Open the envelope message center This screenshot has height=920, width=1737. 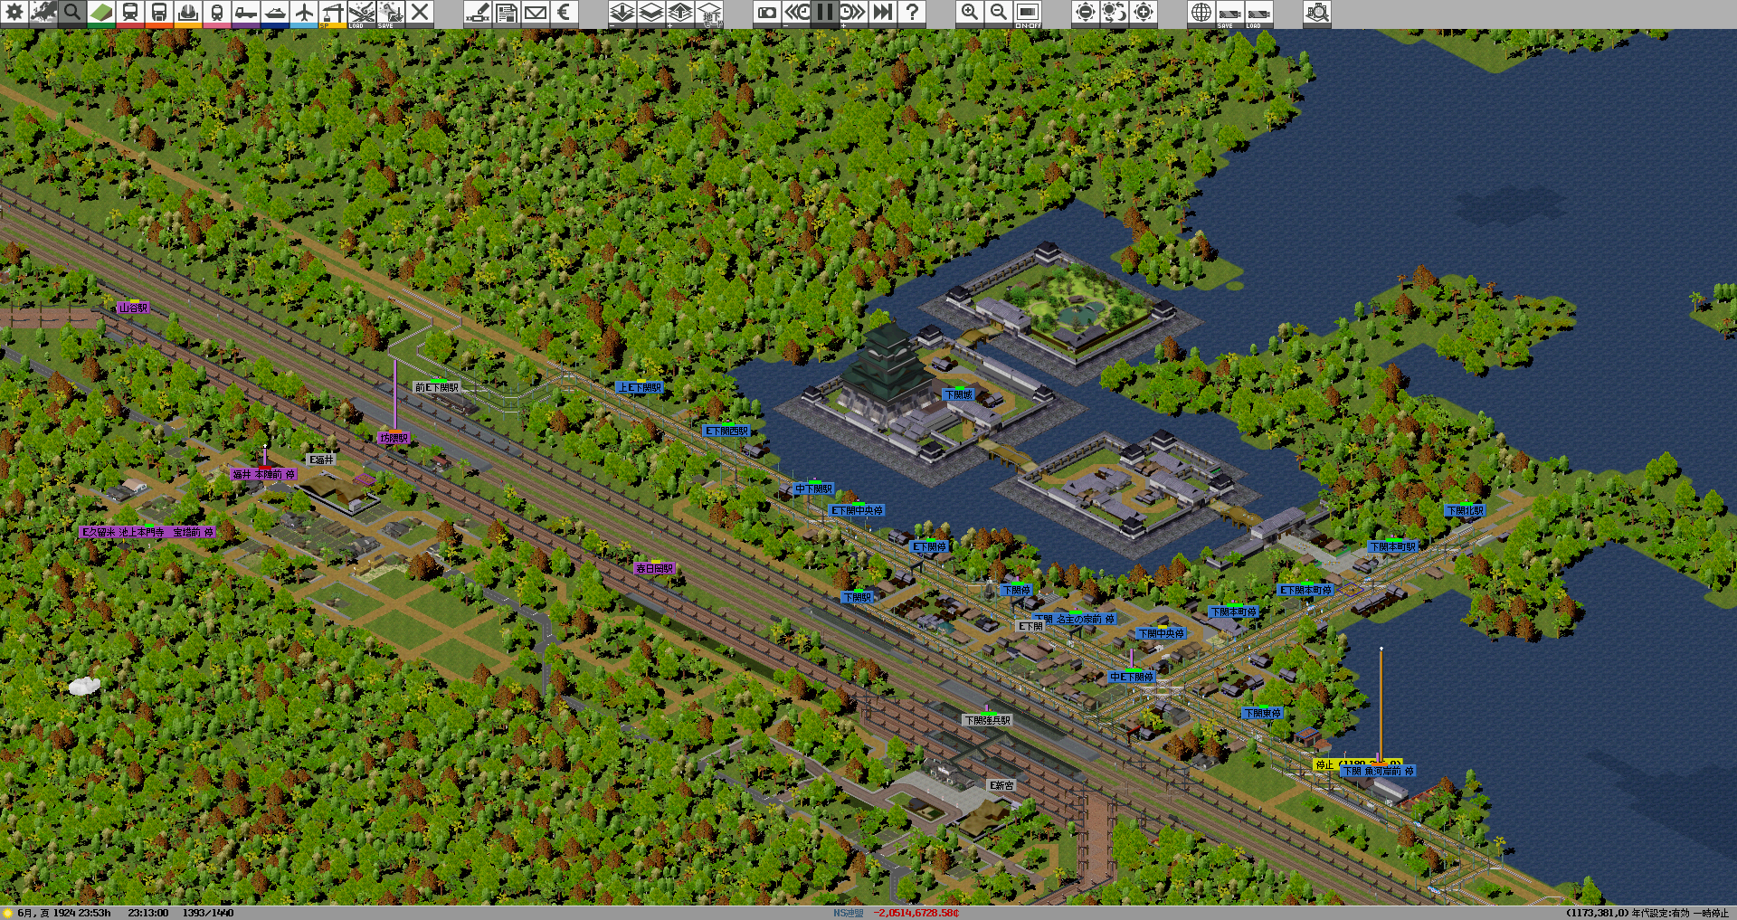point(536,13)
